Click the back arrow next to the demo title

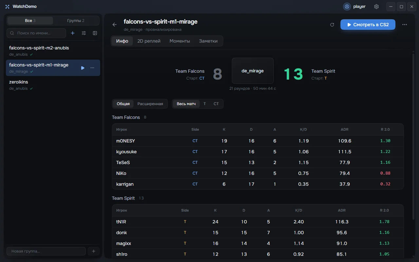114,25
